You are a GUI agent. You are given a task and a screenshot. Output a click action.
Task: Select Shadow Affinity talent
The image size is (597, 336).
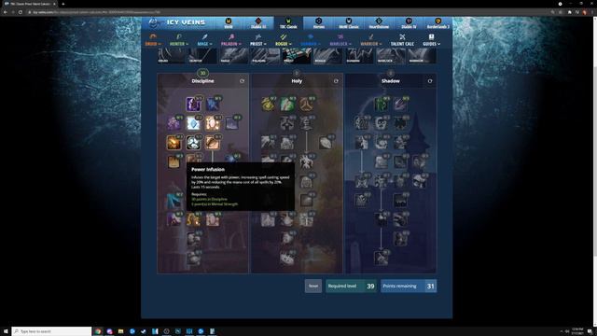click(362, 123)
